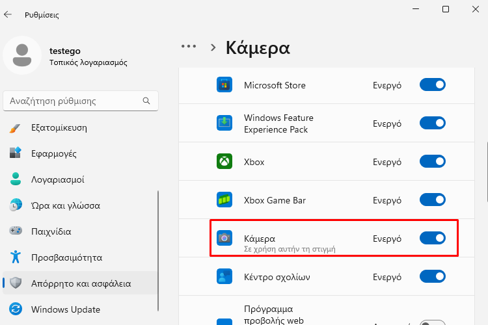Image resolution: width=488 pixels, height=325 pixels.
Task: Select Απόρρητο και ασφάλεια in sidebar
Action: [x=81, y=283]
